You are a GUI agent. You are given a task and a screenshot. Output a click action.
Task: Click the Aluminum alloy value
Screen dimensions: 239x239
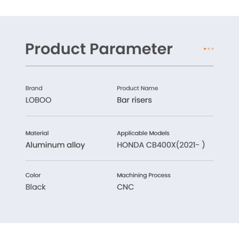point(55,145)
